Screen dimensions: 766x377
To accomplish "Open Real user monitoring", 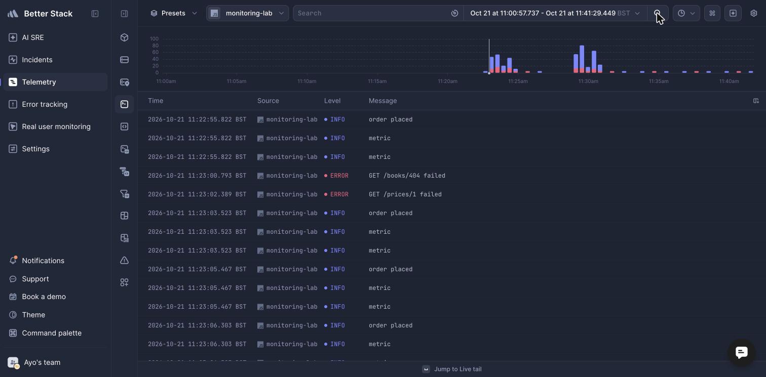I will coord(55,127).
